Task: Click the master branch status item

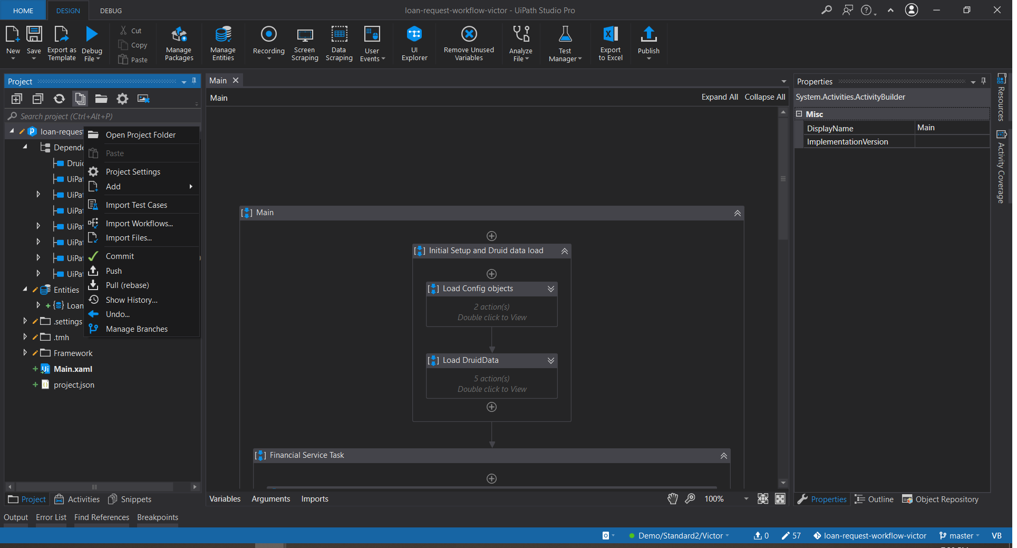Action: 959,536
